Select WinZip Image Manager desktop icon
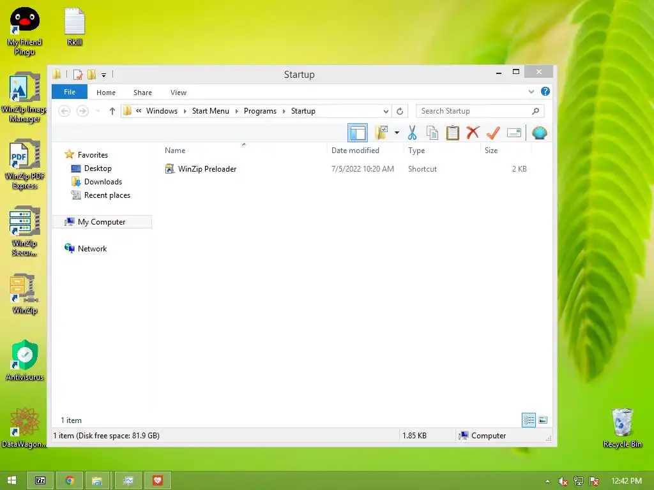 pyautogui.click(x=25, y=97)
